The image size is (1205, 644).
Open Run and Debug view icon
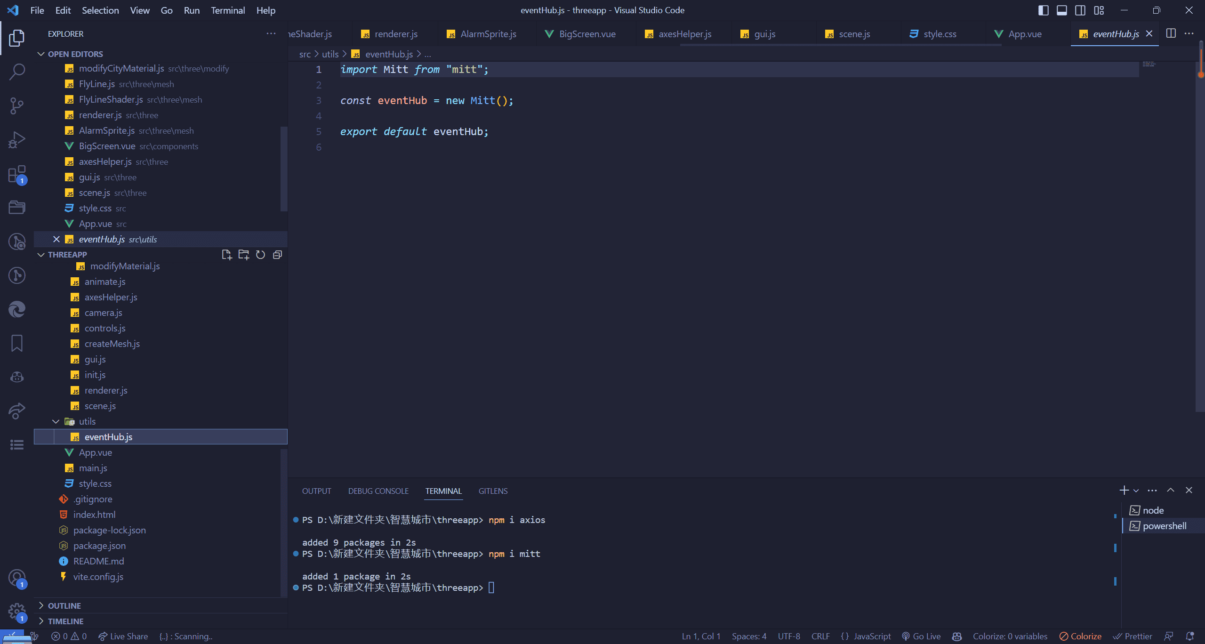pos(17,140)
